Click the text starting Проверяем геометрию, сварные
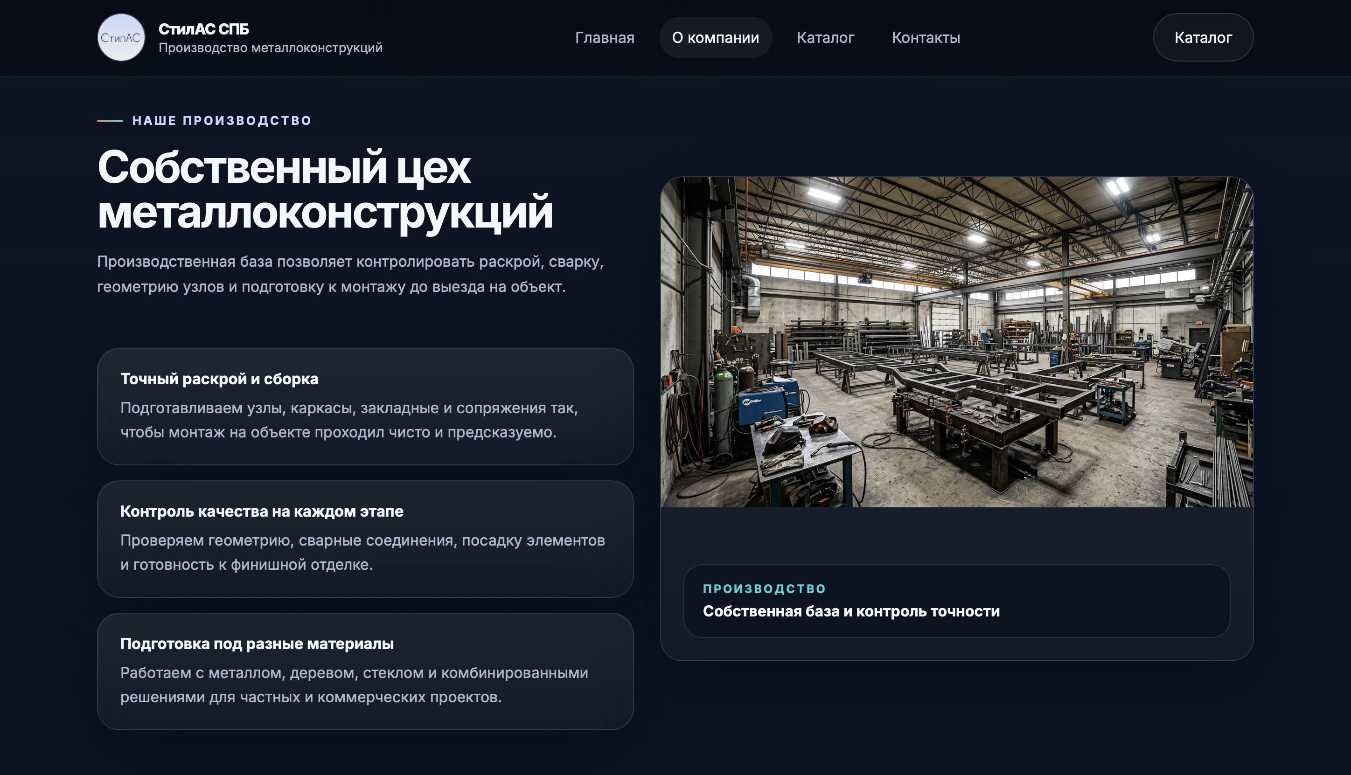The image size is (1351, 775). pos(362,553)
